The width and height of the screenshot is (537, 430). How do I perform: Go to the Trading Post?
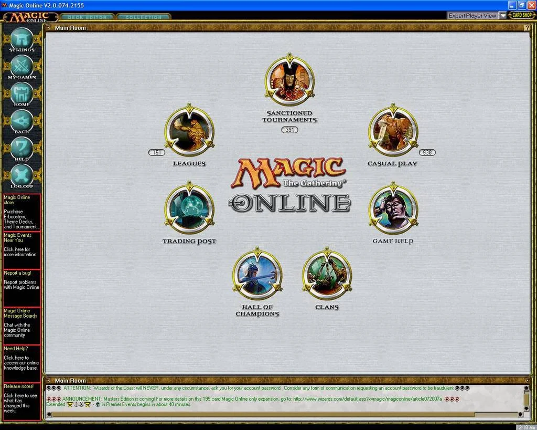click(x=189, y=208)
